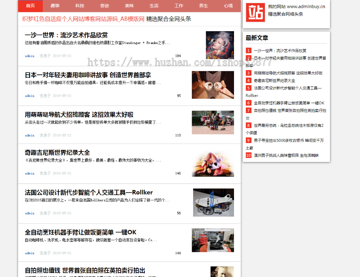Screen dimensions: 360x277
Task: Open sidebar item 6 全自动烹饪机器手臂
Action: tap(289, 103)
